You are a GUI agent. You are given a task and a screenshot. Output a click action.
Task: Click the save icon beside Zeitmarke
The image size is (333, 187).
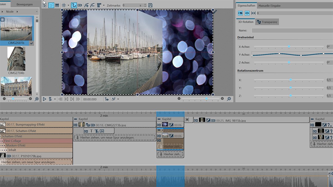(150, 5)
